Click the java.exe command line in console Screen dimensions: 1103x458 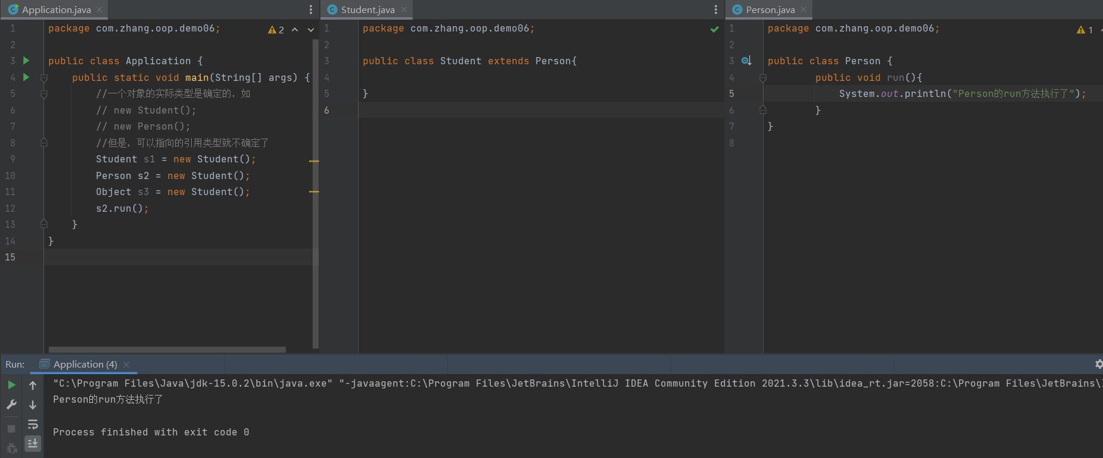click(x=577, y=384)
